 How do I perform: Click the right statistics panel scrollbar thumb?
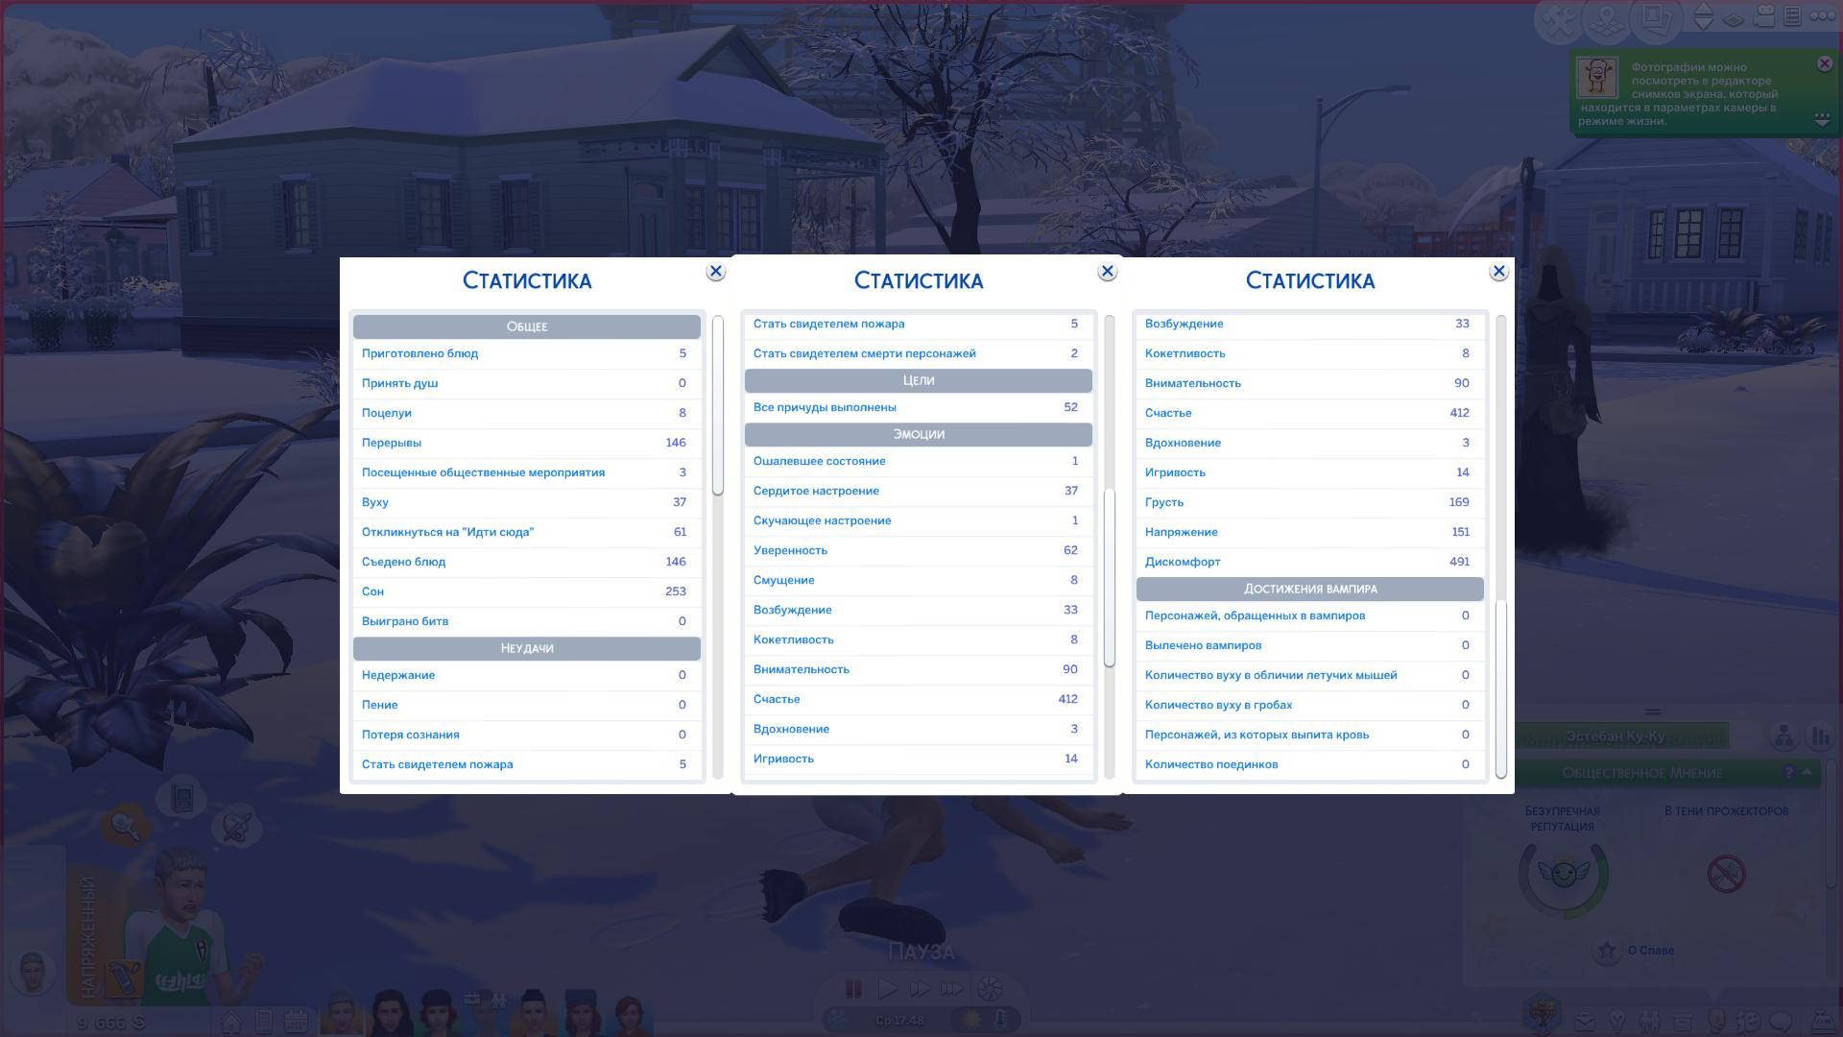pos(1500,689)
